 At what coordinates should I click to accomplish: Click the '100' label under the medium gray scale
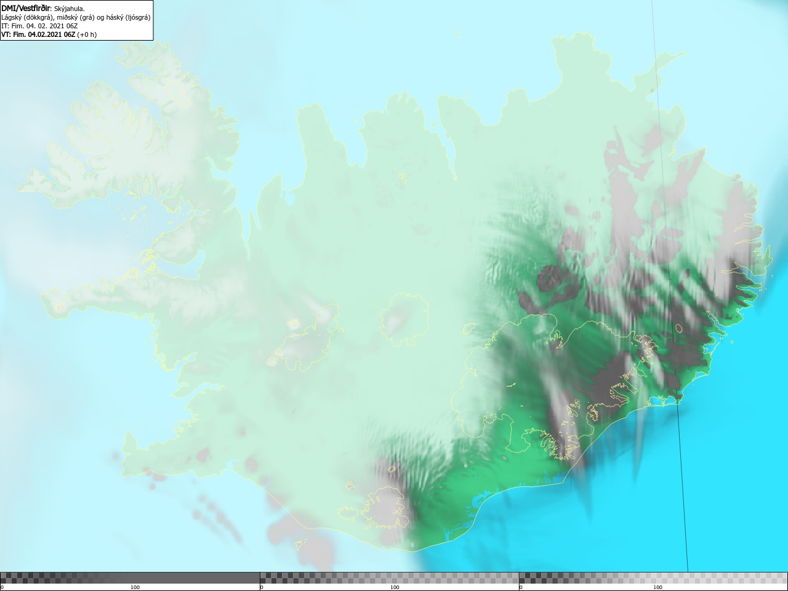pyautogui.click(x=395, y=587)
